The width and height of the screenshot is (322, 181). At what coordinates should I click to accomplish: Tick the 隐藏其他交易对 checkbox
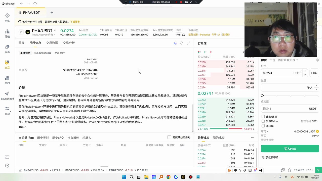(x=169, y=137)
